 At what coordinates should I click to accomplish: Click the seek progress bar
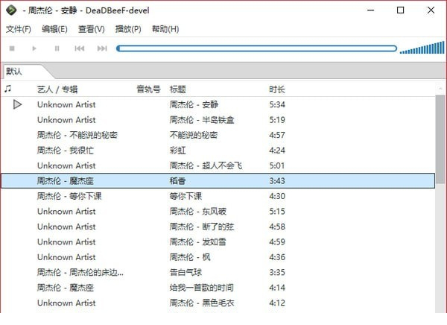click(x=256, y=48)
